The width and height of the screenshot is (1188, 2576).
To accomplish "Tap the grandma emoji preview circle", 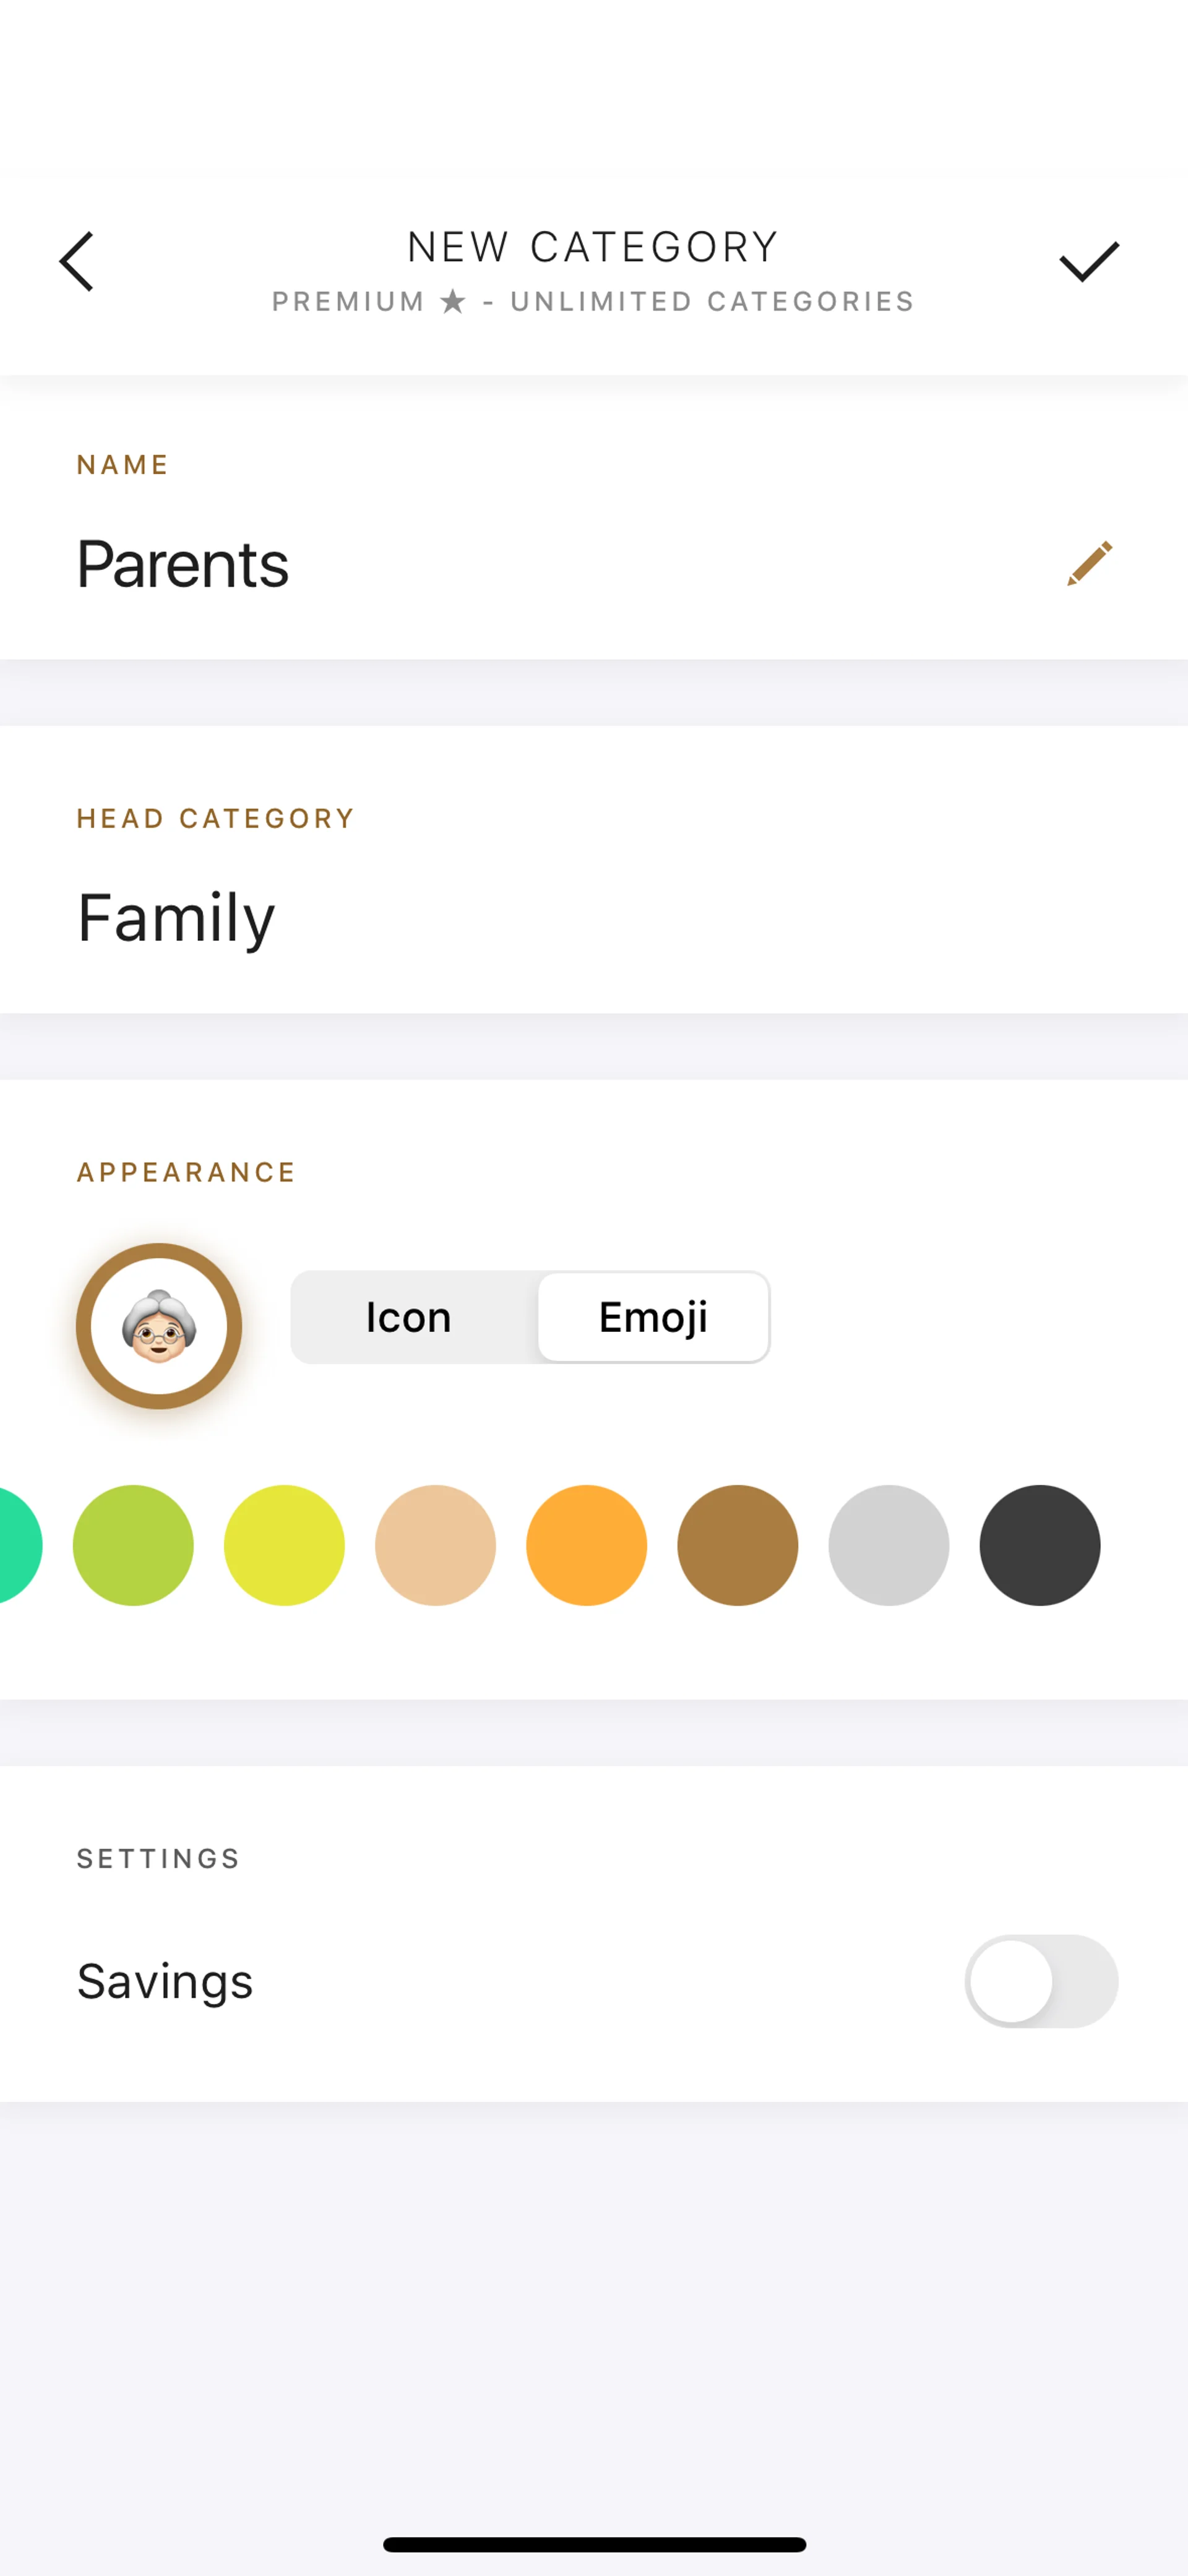I will (x=159, y=1326).
